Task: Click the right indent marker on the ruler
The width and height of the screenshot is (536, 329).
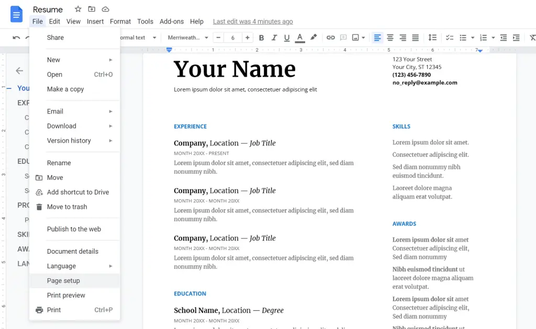Action: pos(481,51)
